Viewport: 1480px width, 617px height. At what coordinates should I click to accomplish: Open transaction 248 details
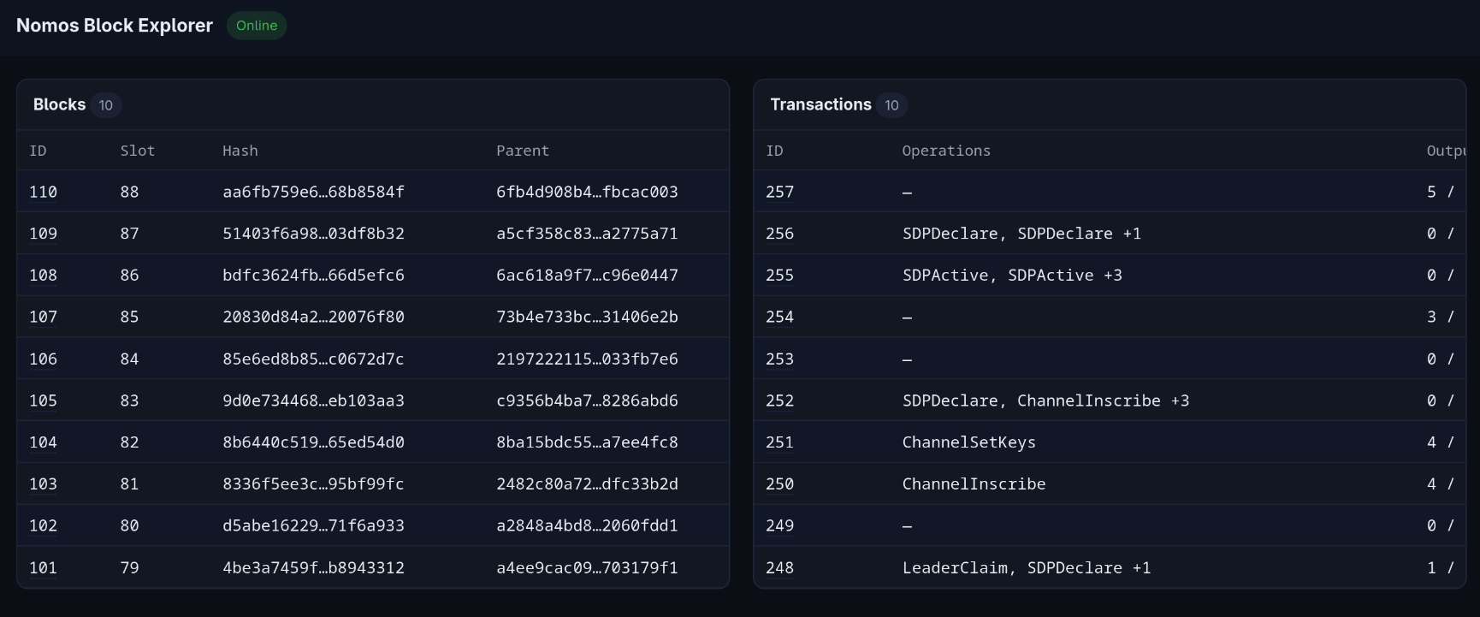[778, 567]
